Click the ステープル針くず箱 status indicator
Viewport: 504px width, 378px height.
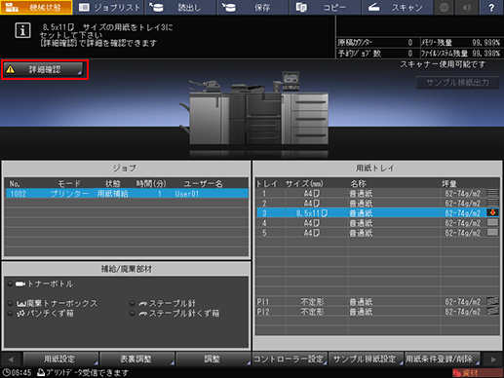[x=132, y=313]
